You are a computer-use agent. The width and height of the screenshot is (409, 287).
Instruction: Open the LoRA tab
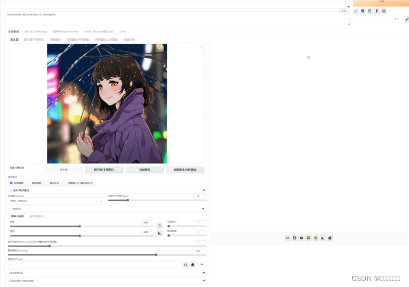click(x=123, y=32)
